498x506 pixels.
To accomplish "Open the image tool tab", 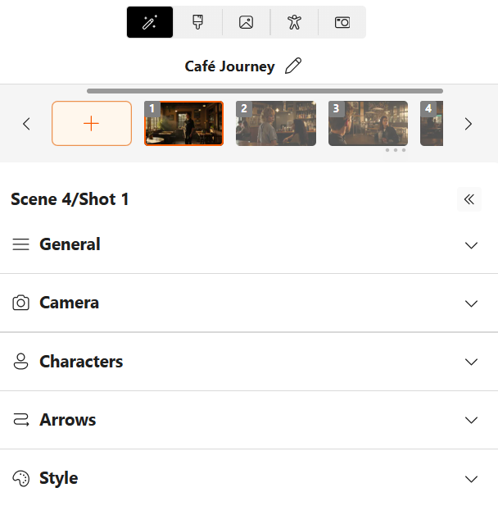I will (x=246, y=22).
